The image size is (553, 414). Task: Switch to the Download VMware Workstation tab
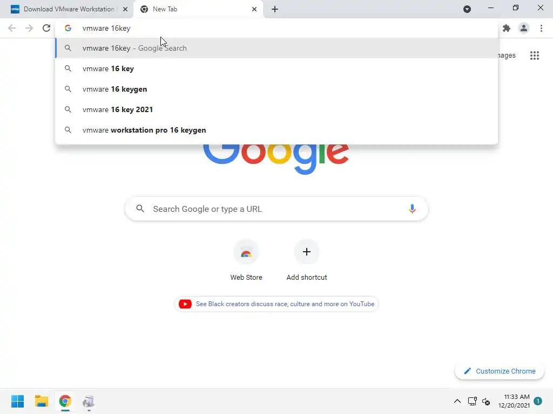pos(66,9)
